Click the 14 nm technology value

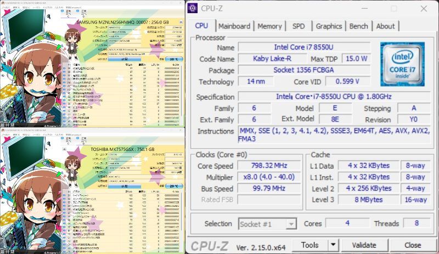256,82
